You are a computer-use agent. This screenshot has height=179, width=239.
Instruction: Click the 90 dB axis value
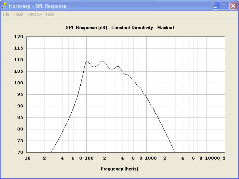20,106
